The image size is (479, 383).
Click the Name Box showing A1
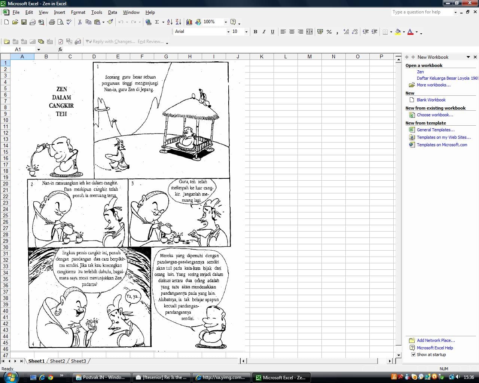coord(18,49)
